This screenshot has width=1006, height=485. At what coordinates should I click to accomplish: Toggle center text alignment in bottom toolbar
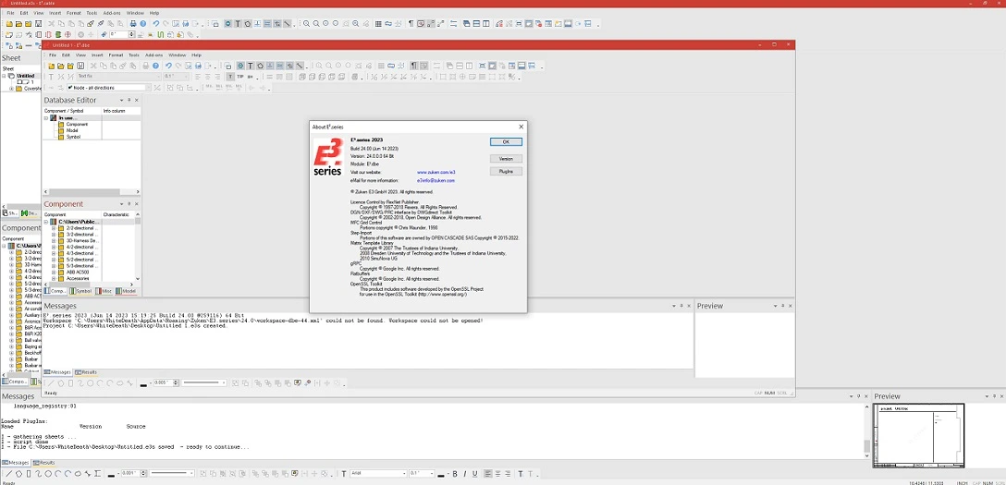[x=497, y=474]
